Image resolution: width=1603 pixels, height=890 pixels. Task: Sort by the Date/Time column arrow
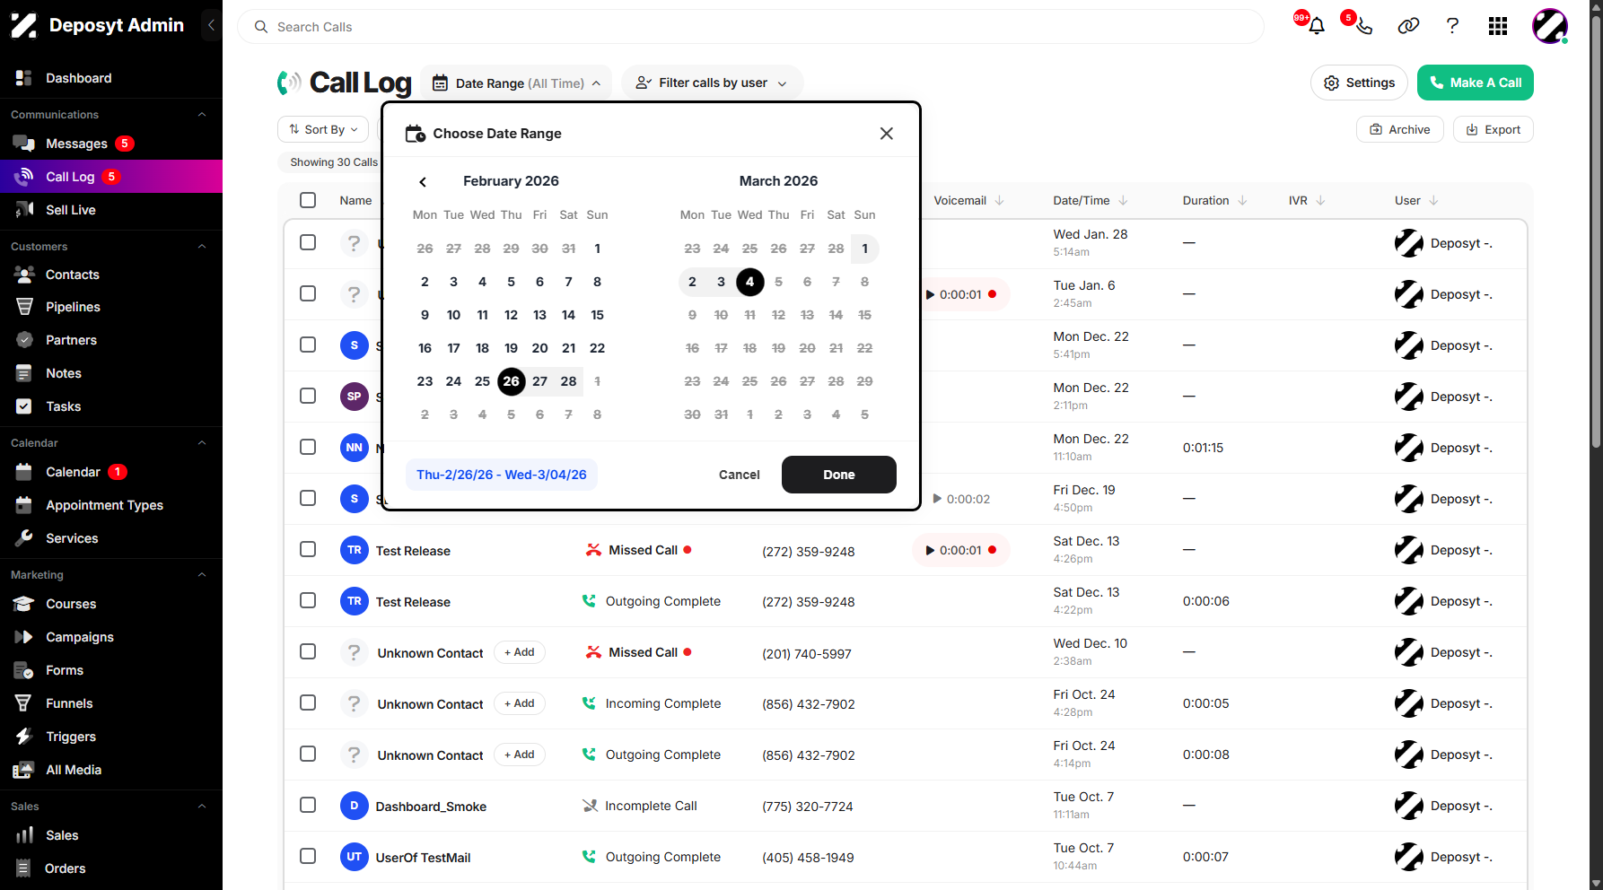[1124, 201]
